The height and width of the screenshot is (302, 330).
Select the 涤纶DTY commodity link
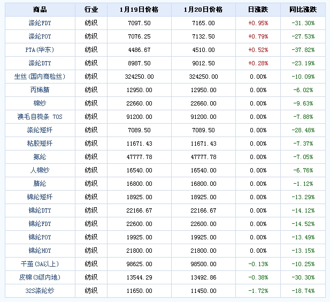coord(40,63)
